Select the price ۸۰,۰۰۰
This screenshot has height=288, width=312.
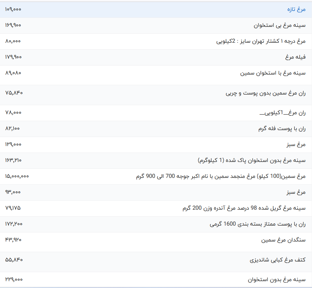(13, 41)
